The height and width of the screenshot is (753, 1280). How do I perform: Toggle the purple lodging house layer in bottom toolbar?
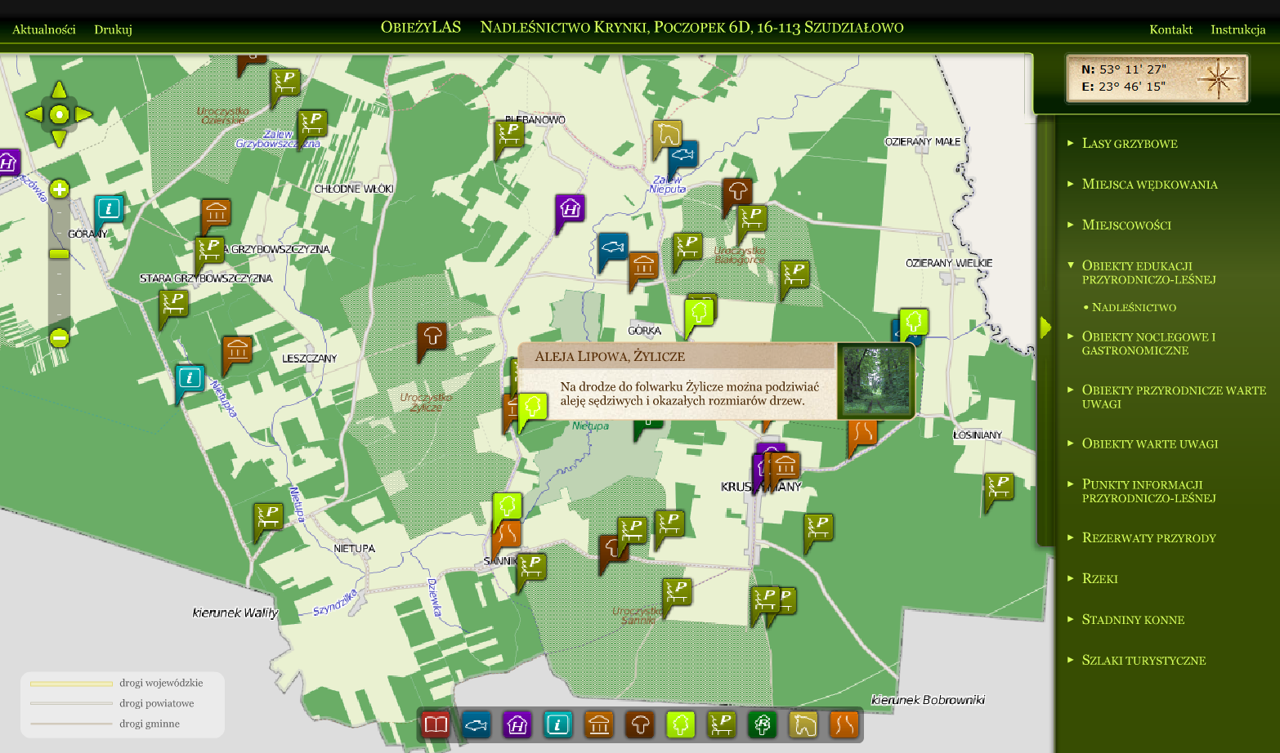(517, 724)
